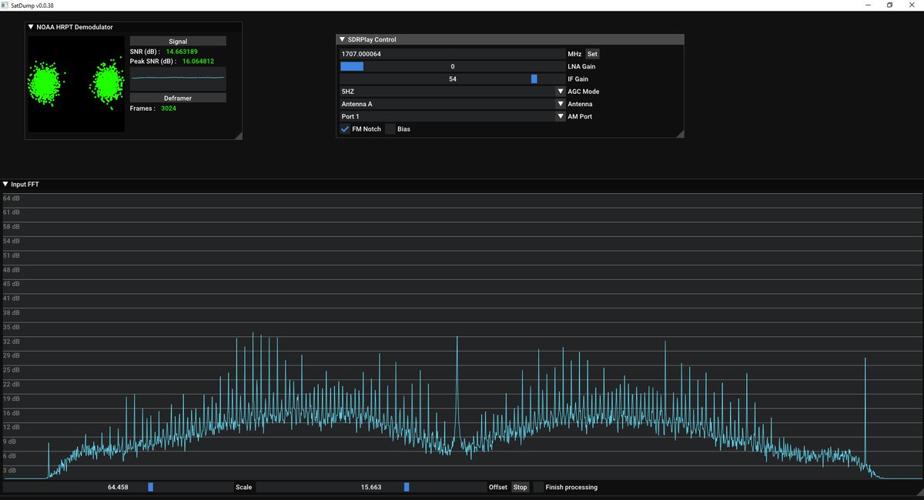Open the AM Port dropdown showing Port 1

(452, 116)
